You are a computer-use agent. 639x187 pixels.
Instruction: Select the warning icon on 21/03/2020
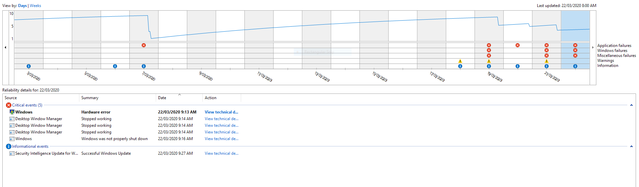(x=547, y=61)
